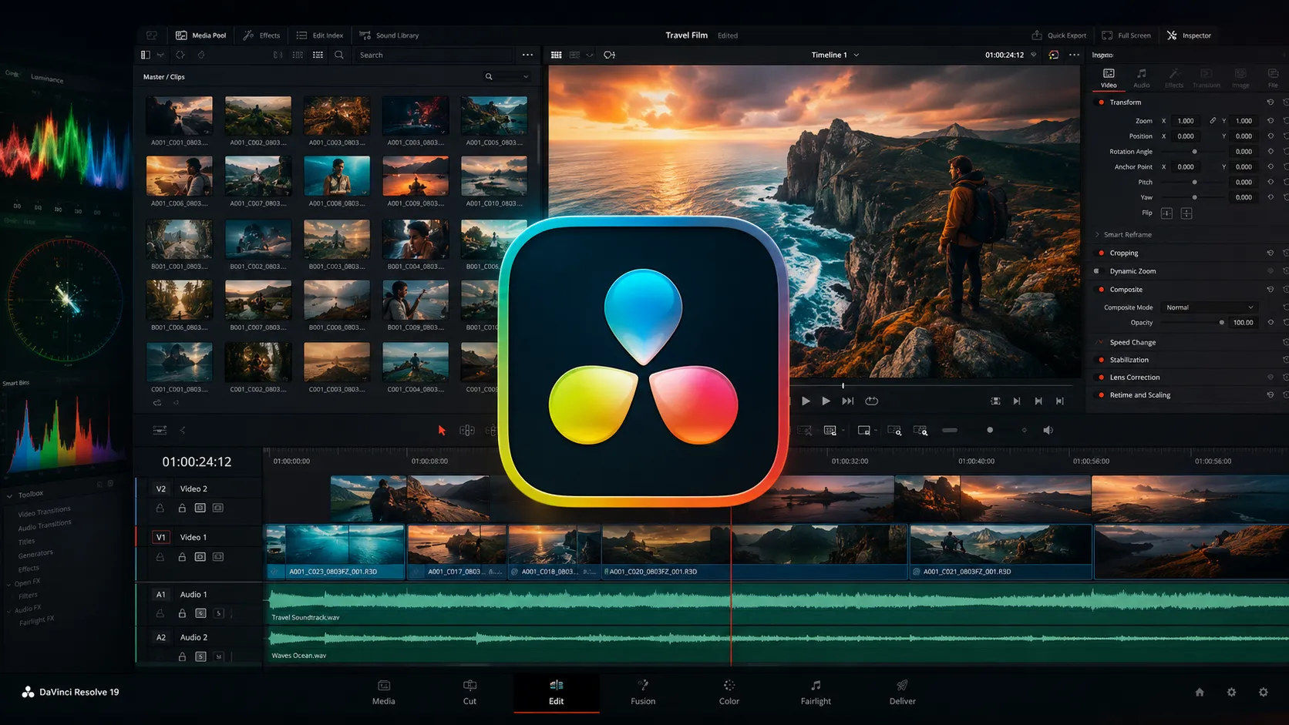Click the media pool search field

tap(434, 55)
